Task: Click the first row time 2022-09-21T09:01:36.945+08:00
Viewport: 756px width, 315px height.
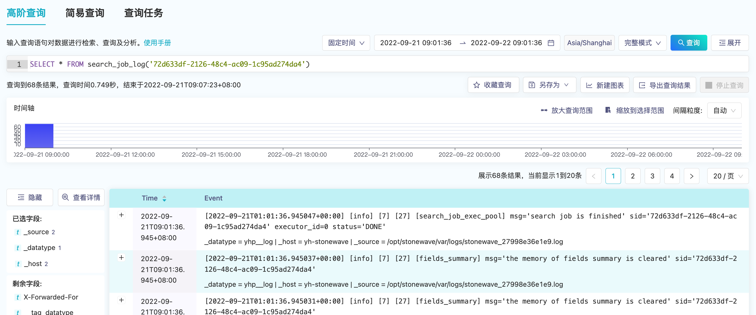Action: pyautogui.click(x=163, y=227)
